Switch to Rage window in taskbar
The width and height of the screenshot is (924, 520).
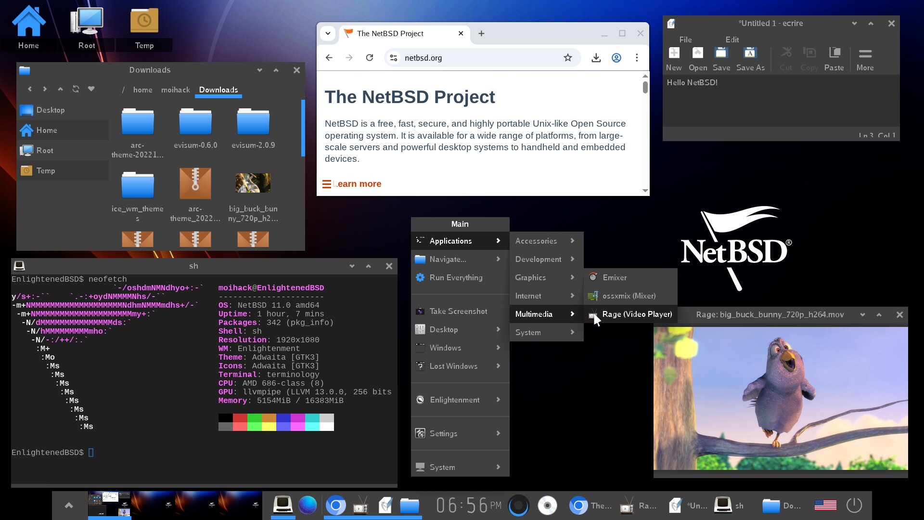(x=638, y=505)
